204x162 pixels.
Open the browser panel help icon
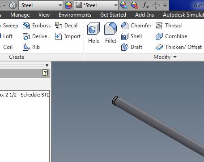pos(45,73)
